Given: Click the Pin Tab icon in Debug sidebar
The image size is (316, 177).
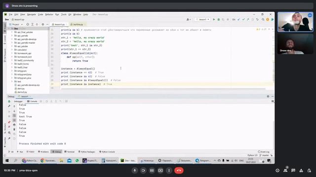Looking at the screenshot, I should tap(9, 138).
